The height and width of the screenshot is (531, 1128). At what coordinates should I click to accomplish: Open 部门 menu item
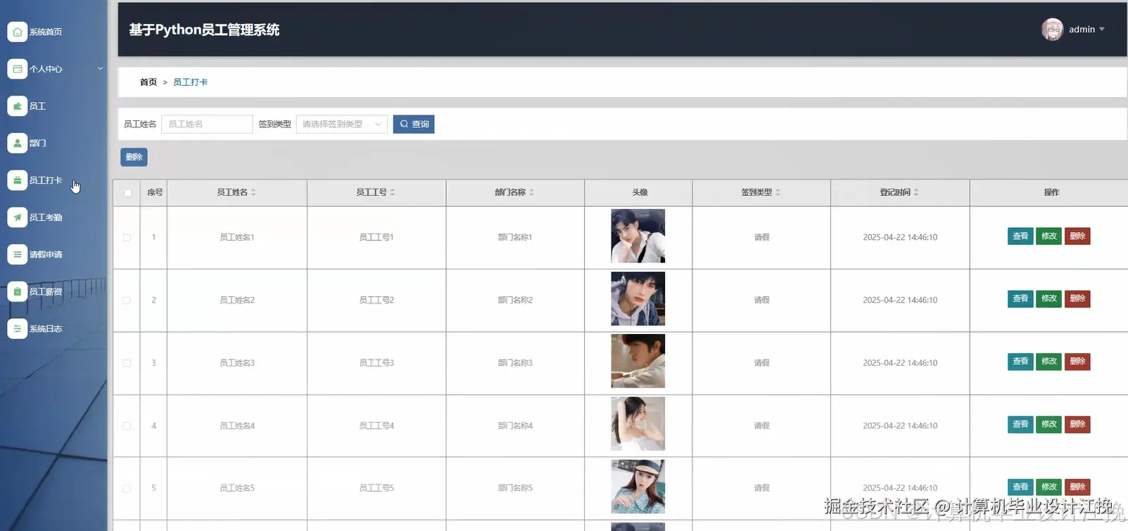click(37, 143)
